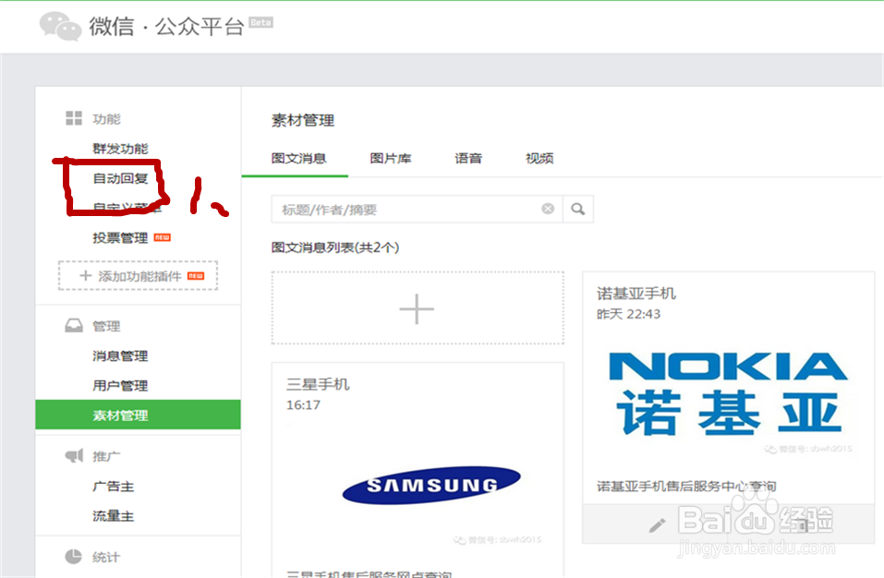Click the 管理 section header
The height and width of the screenshot is (578, 884).
click(106, 326)
